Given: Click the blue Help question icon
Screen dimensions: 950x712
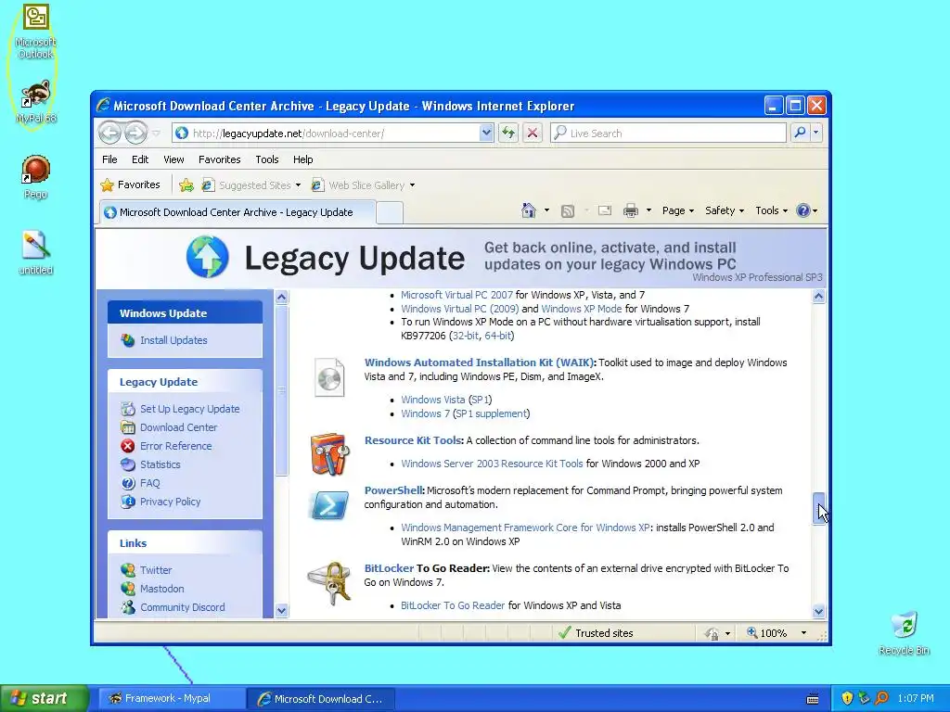Looking at the screenshot, I should coord(803,210).
